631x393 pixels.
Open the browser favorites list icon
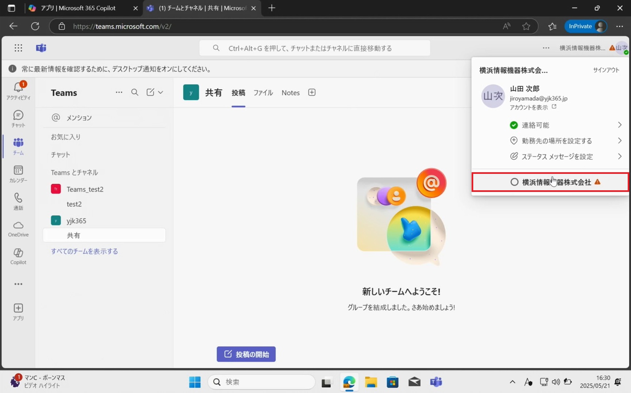tap(552, 26)
